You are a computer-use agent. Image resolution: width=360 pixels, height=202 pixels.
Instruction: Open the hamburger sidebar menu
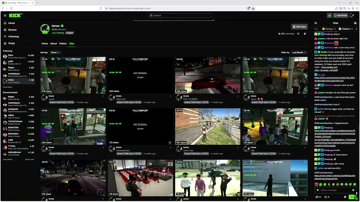(x=5, y=15)
